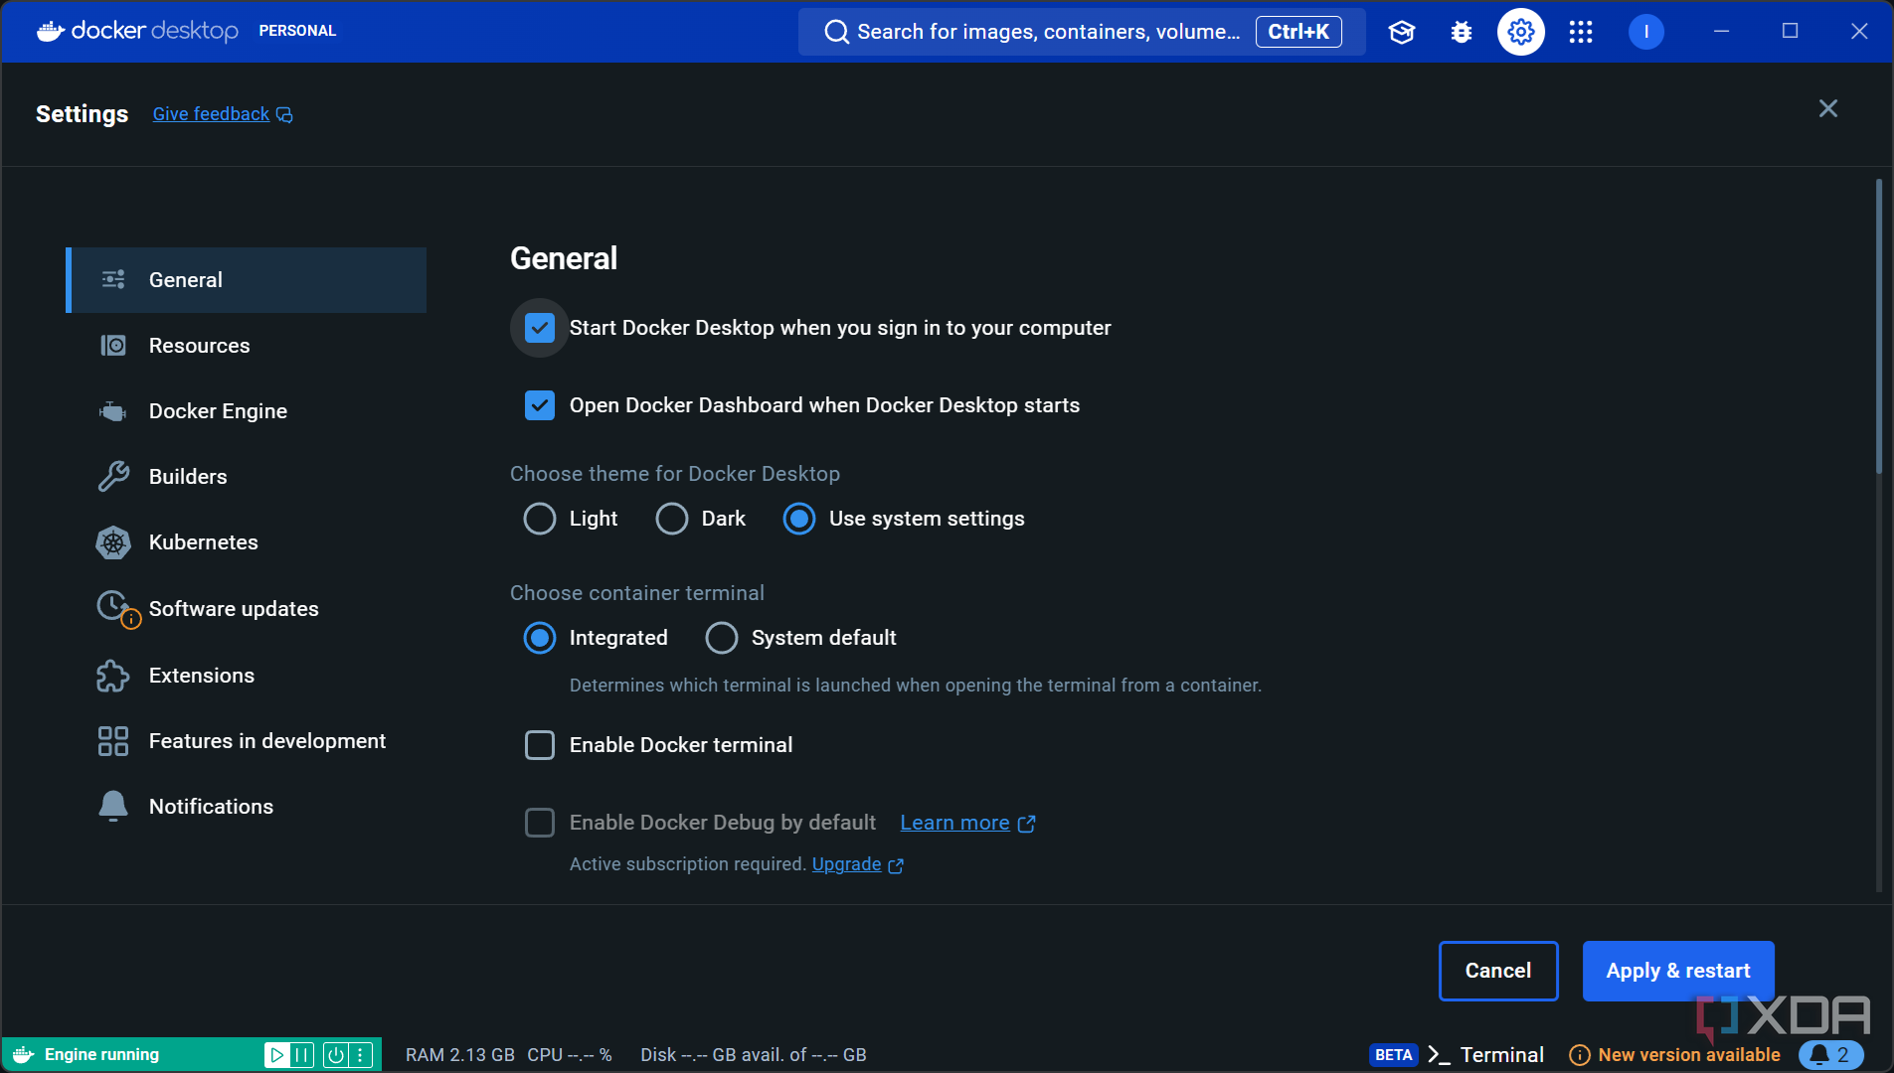Click the Settings gear icon in header

pos(1521,32)
